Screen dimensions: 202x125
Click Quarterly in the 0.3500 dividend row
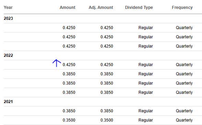click(x=184, y=120)
